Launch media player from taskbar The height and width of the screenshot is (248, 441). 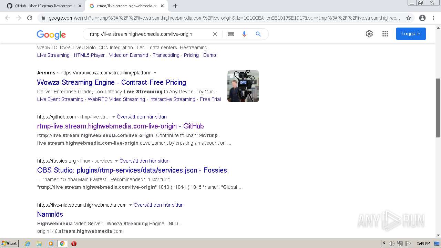[51, 244]
